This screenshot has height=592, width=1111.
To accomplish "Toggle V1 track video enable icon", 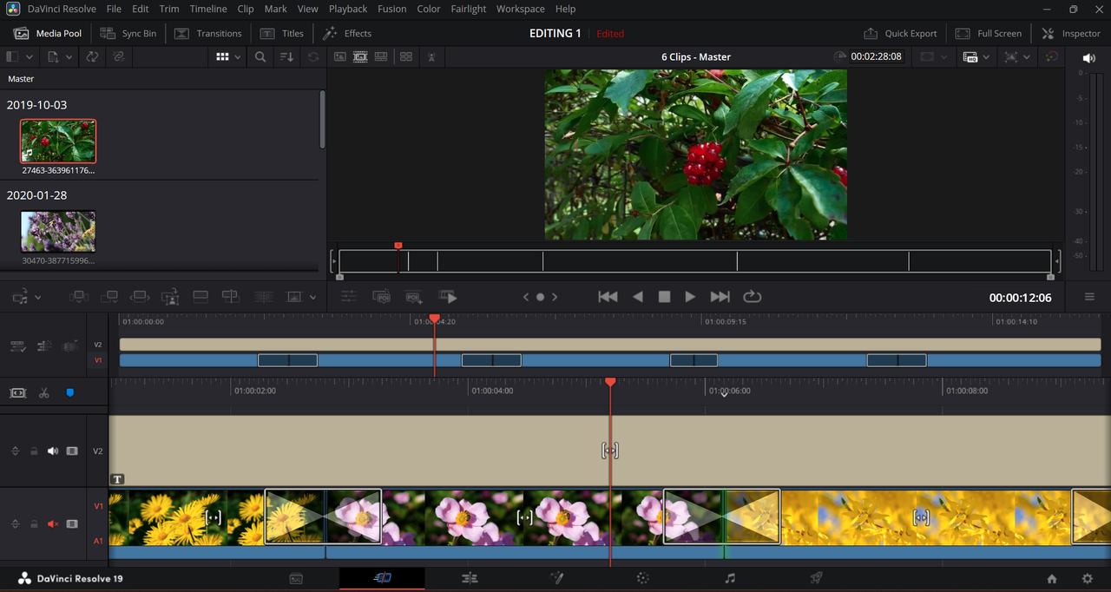I will coord(72,524).
